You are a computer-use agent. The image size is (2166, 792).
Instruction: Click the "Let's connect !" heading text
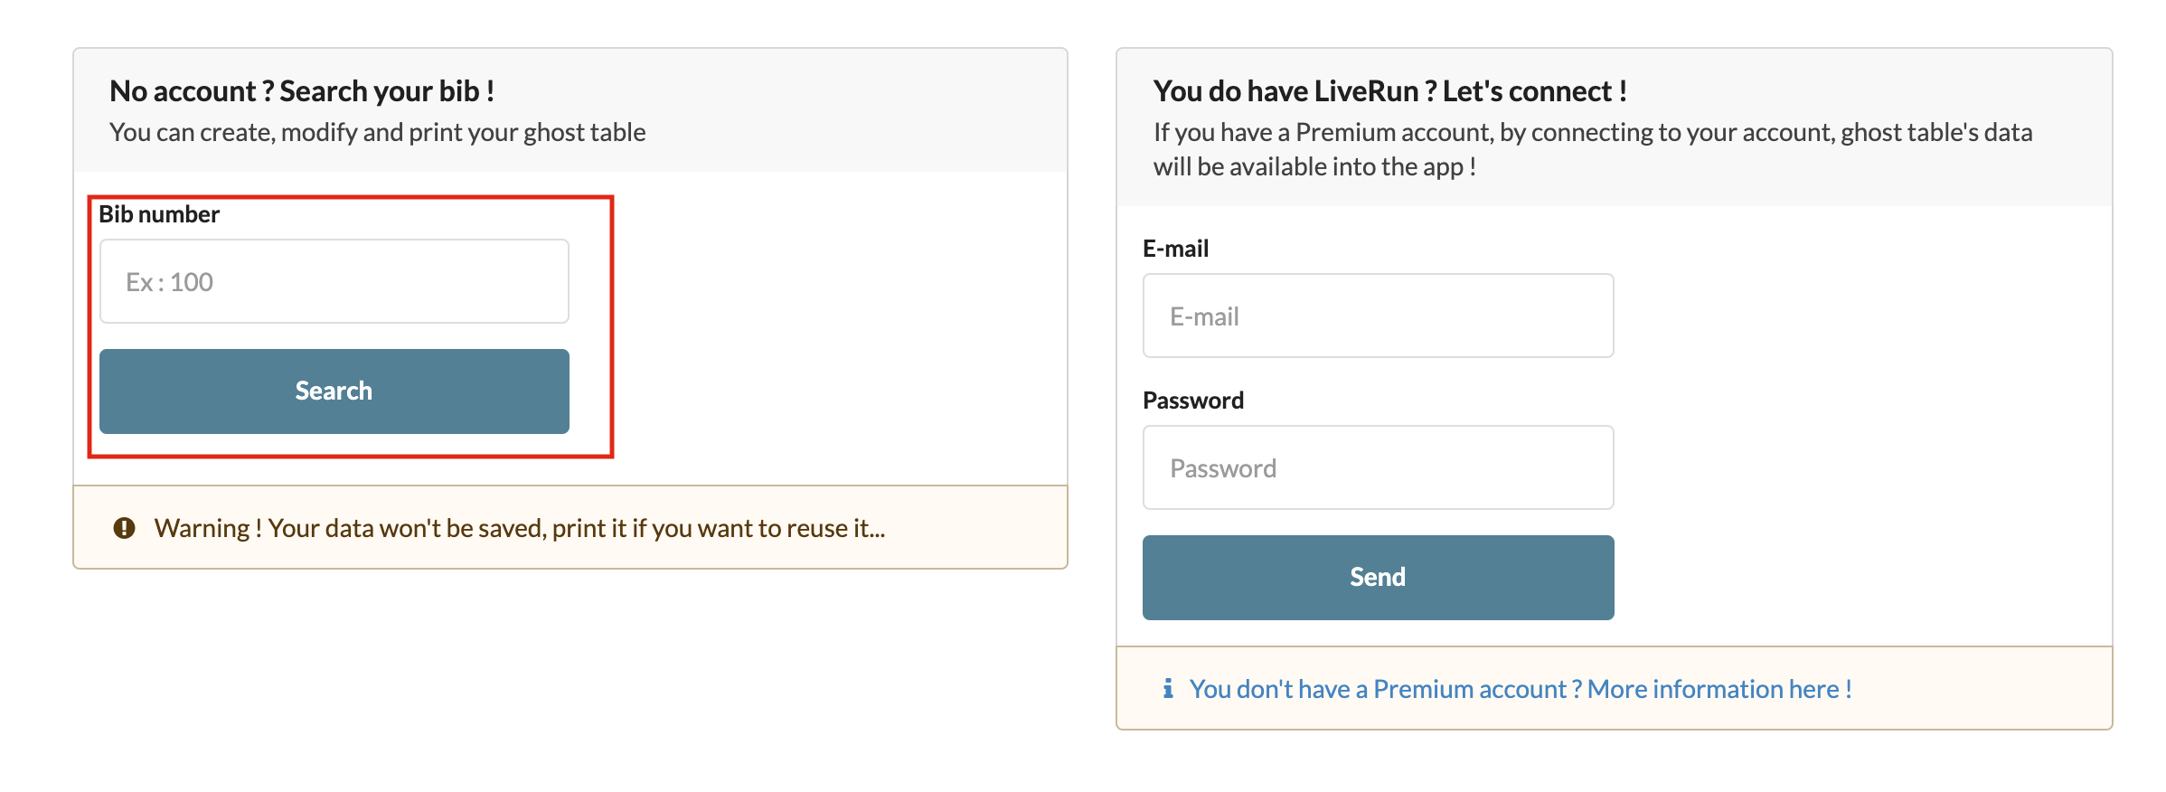click(1534, 91)
